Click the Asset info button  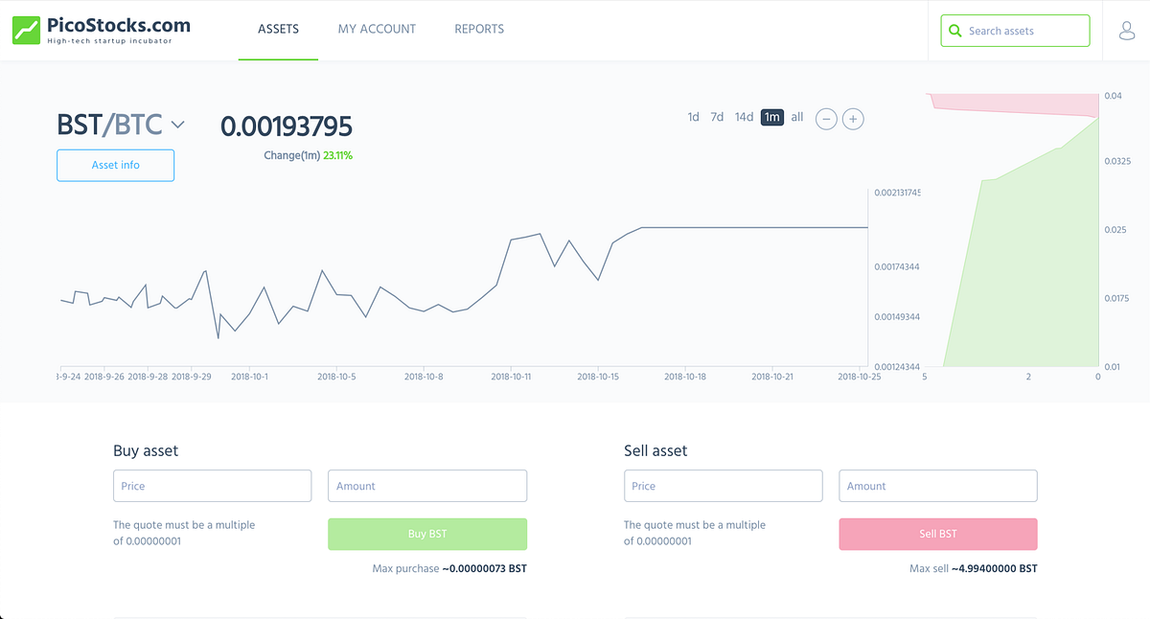pos(116,165)
